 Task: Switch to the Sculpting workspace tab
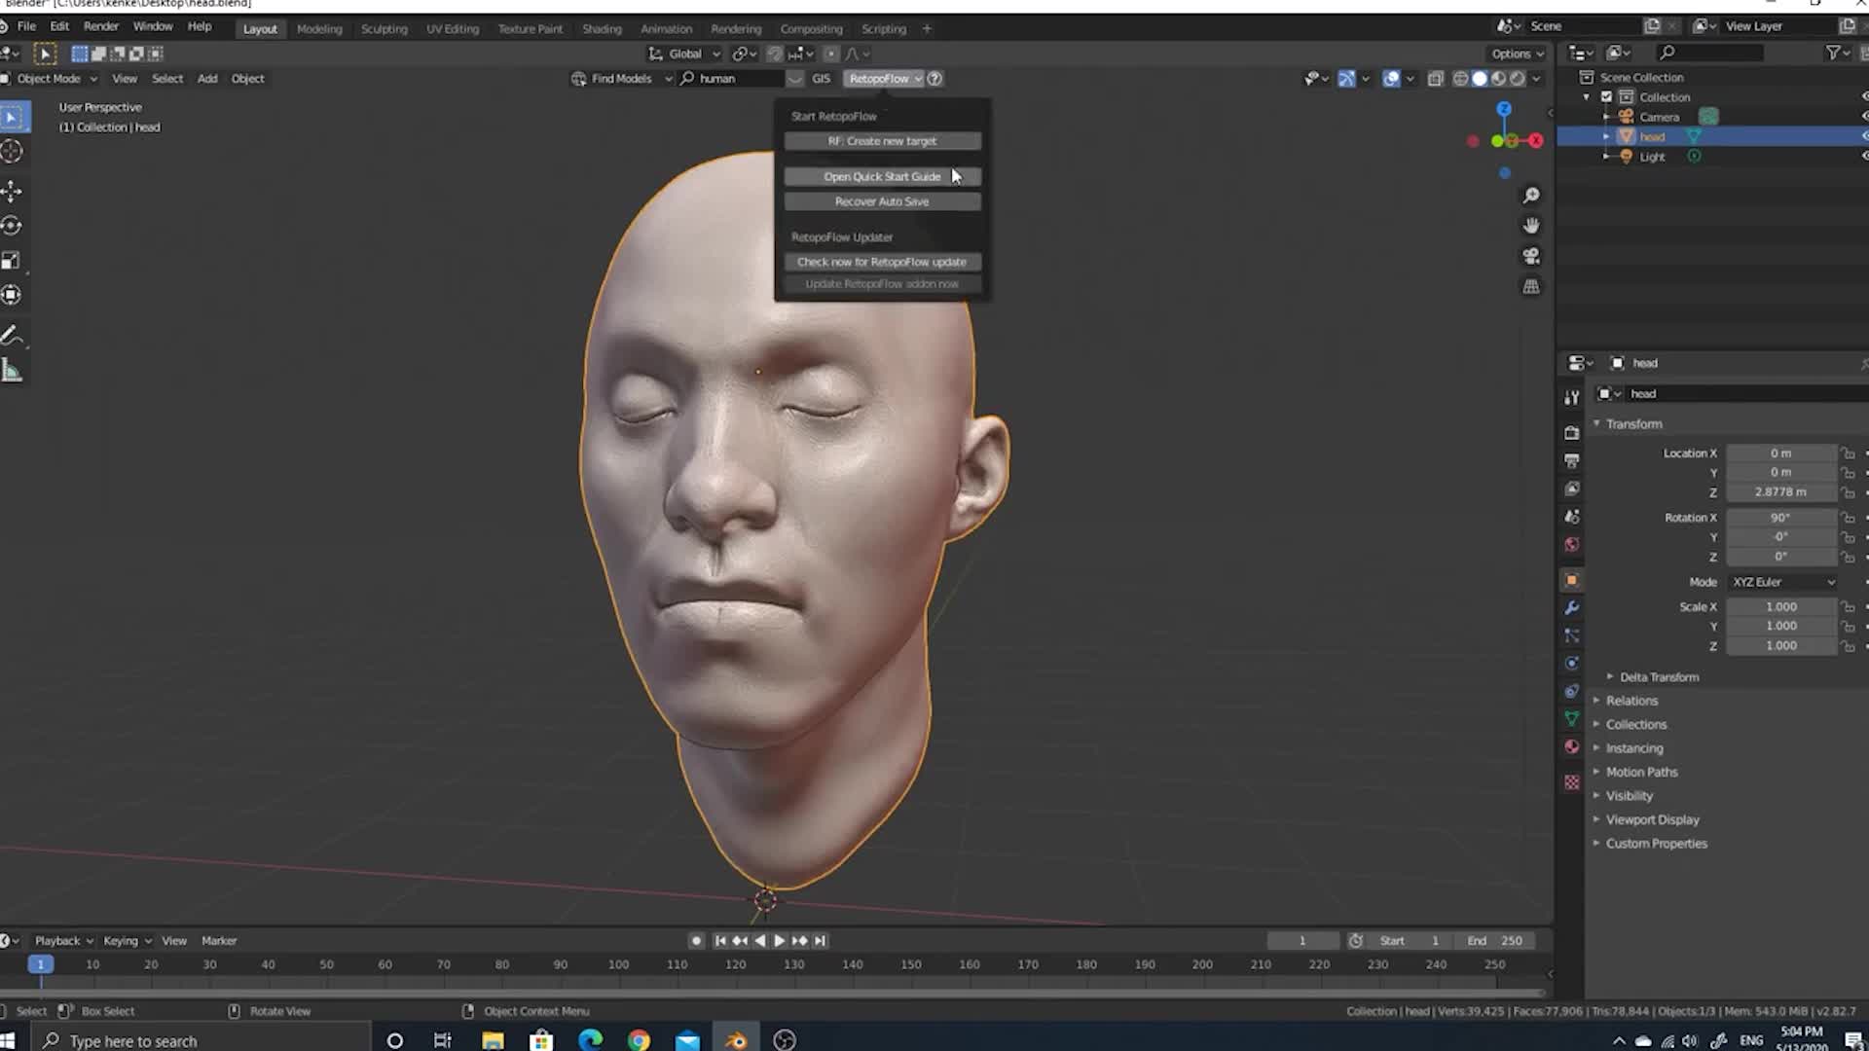click(384, 29)
